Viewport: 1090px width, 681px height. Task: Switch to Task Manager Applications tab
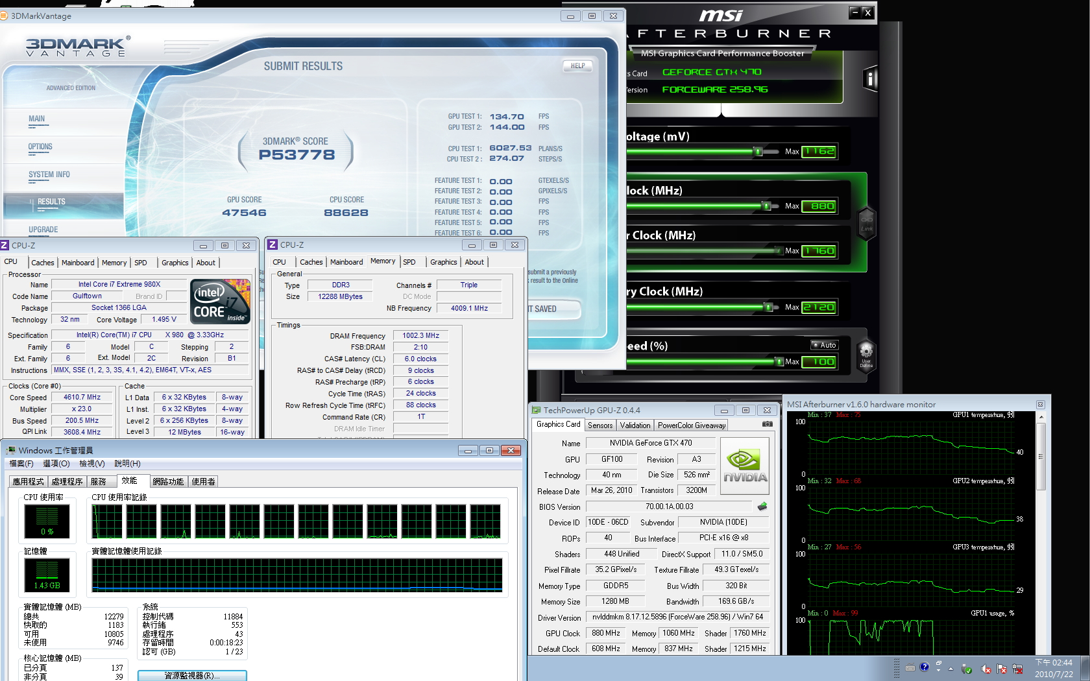(29, 481)
